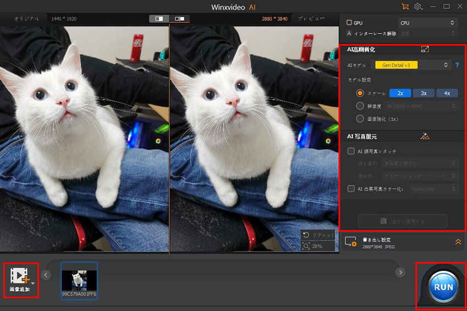This screenshot has height=311, width=467.
Task: Switch to the オリジナル tab
Action: [26, 19]
